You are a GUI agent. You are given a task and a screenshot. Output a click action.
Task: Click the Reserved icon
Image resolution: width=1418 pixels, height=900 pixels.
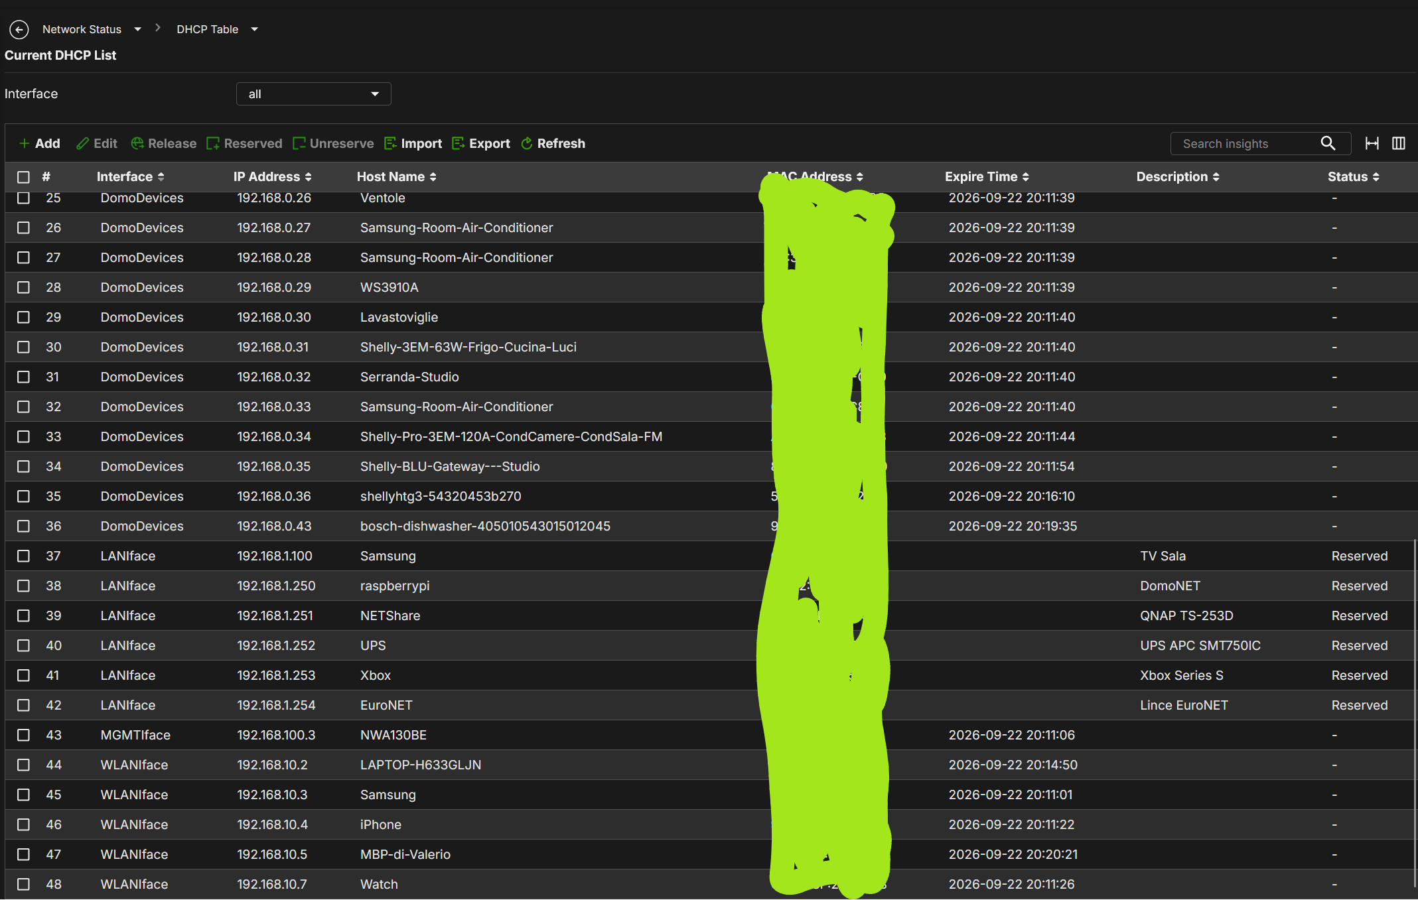(x=213, y=143)
